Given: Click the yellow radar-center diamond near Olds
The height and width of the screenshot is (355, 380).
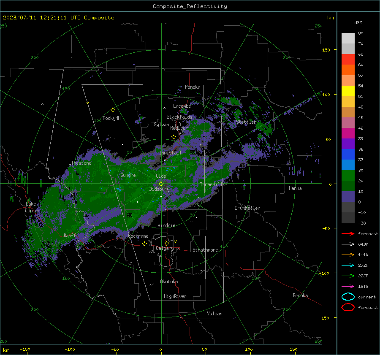Looking at the screenshot, I should point(161,184).
